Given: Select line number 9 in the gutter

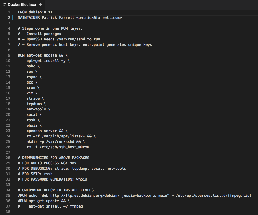Looking at the screenshot, I should [9, 55].
